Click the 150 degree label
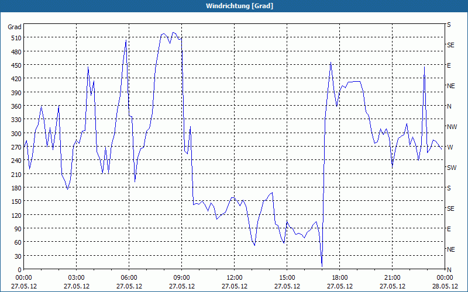The height and width of the screenshot is (292, 468). click(x=16, y=201)
